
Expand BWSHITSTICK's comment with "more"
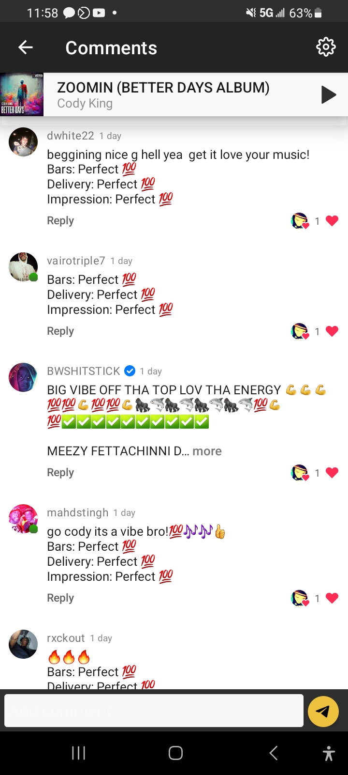point(207,451)
